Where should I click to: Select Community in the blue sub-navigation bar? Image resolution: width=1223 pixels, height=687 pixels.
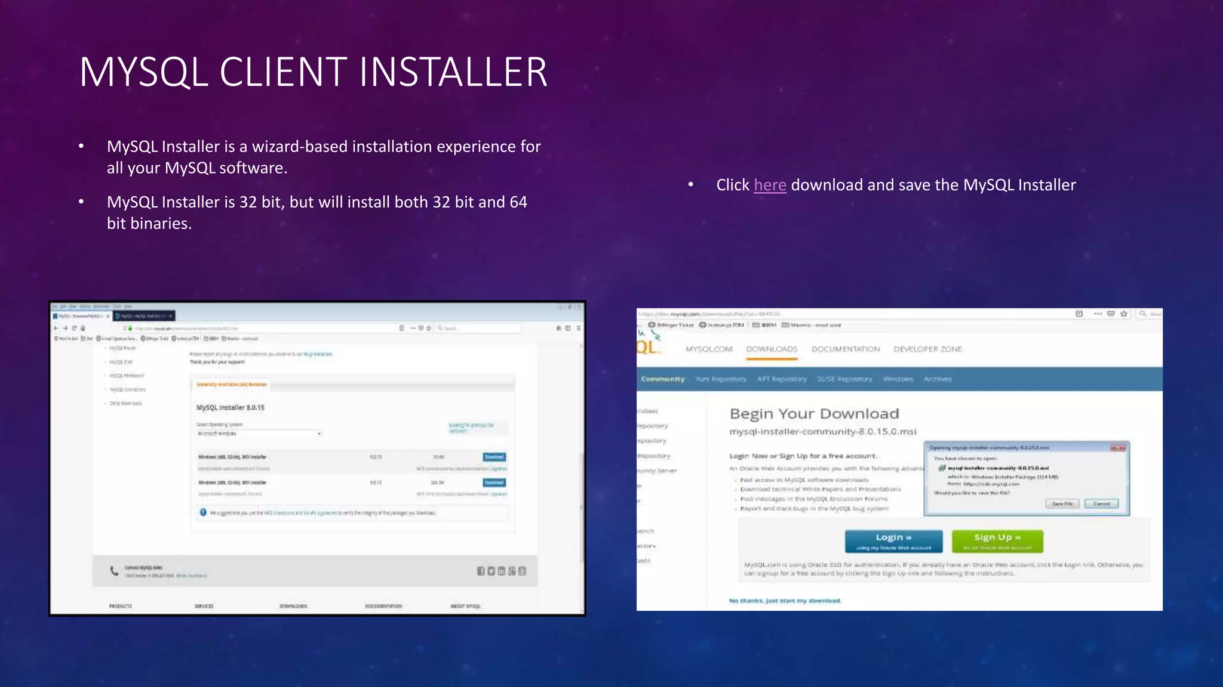(663, 379)
